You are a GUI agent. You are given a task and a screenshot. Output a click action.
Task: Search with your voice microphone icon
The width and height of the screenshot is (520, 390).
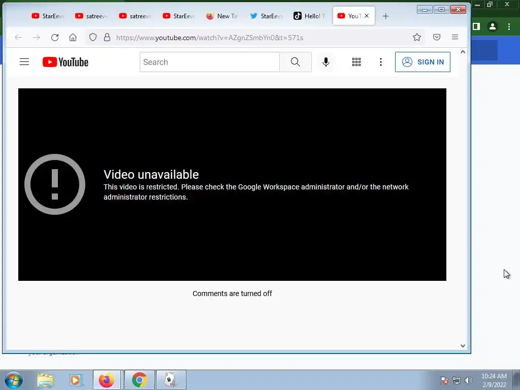click(326, 62)
